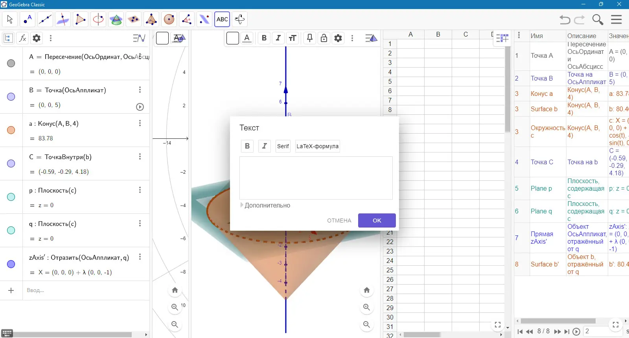Zoom out the 3D graphics view
This screenshot has height=338, width=629.
(367, 325)
